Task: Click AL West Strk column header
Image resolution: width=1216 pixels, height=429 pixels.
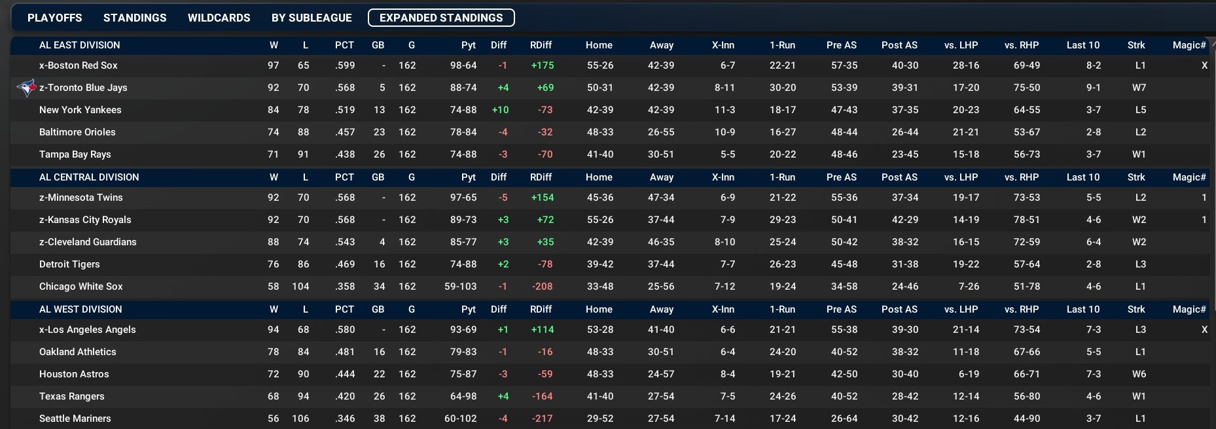Action: point(1136,309)
